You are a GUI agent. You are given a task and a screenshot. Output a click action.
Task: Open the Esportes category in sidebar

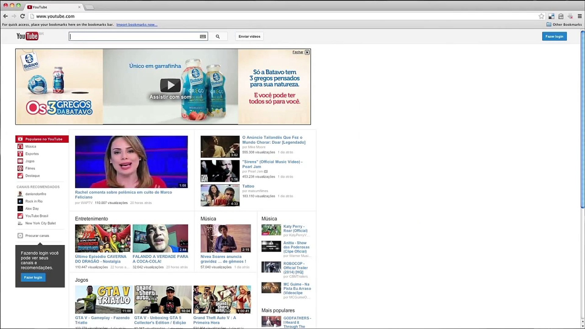point(32,154)
